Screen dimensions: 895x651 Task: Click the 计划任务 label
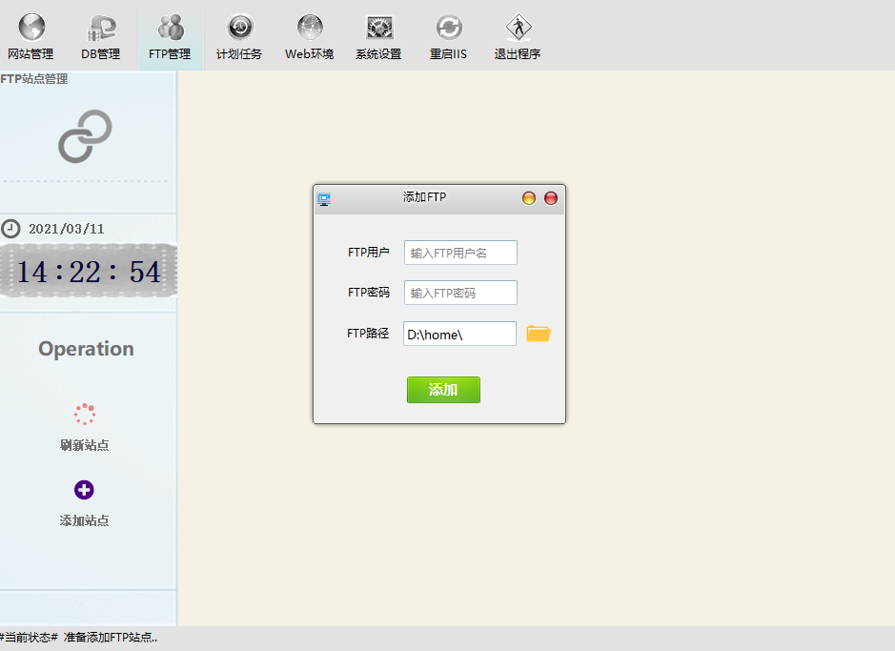click(239, 54)
